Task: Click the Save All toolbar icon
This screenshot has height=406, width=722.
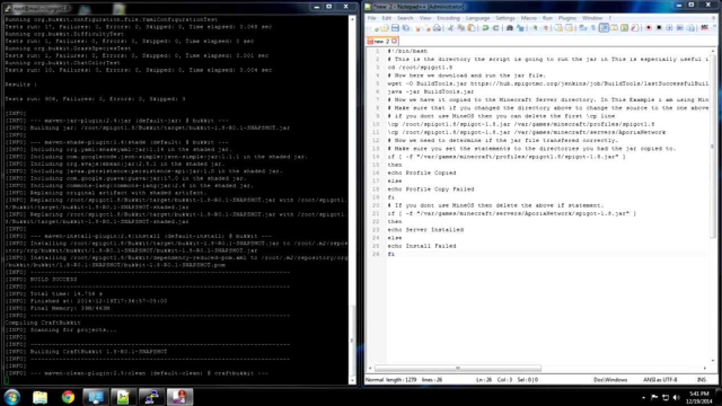Action: [406, 28]
